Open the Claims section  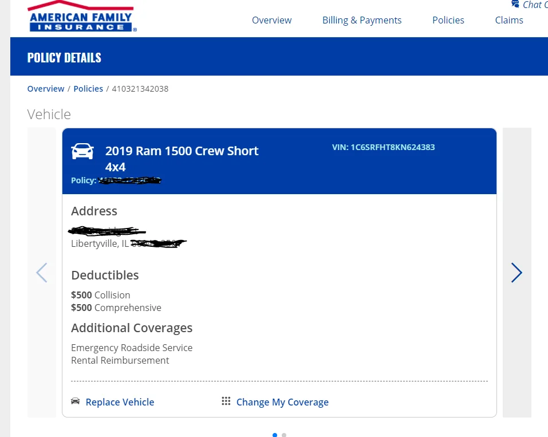[x=508, y=20]
